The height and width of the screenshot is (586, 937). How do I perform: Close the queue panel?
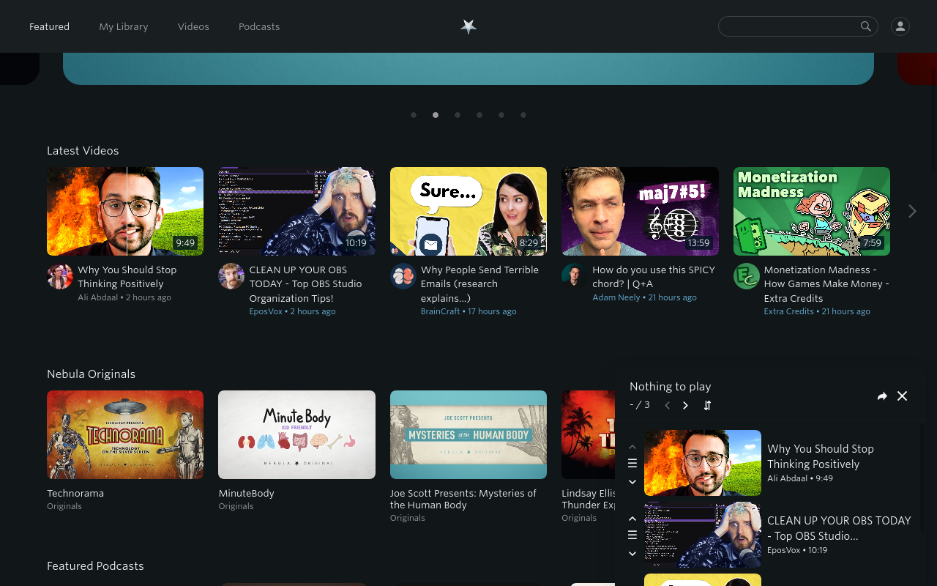pos(903,396)
